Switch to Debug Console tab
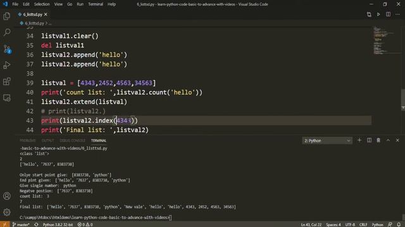 click(x=72, y=141)
